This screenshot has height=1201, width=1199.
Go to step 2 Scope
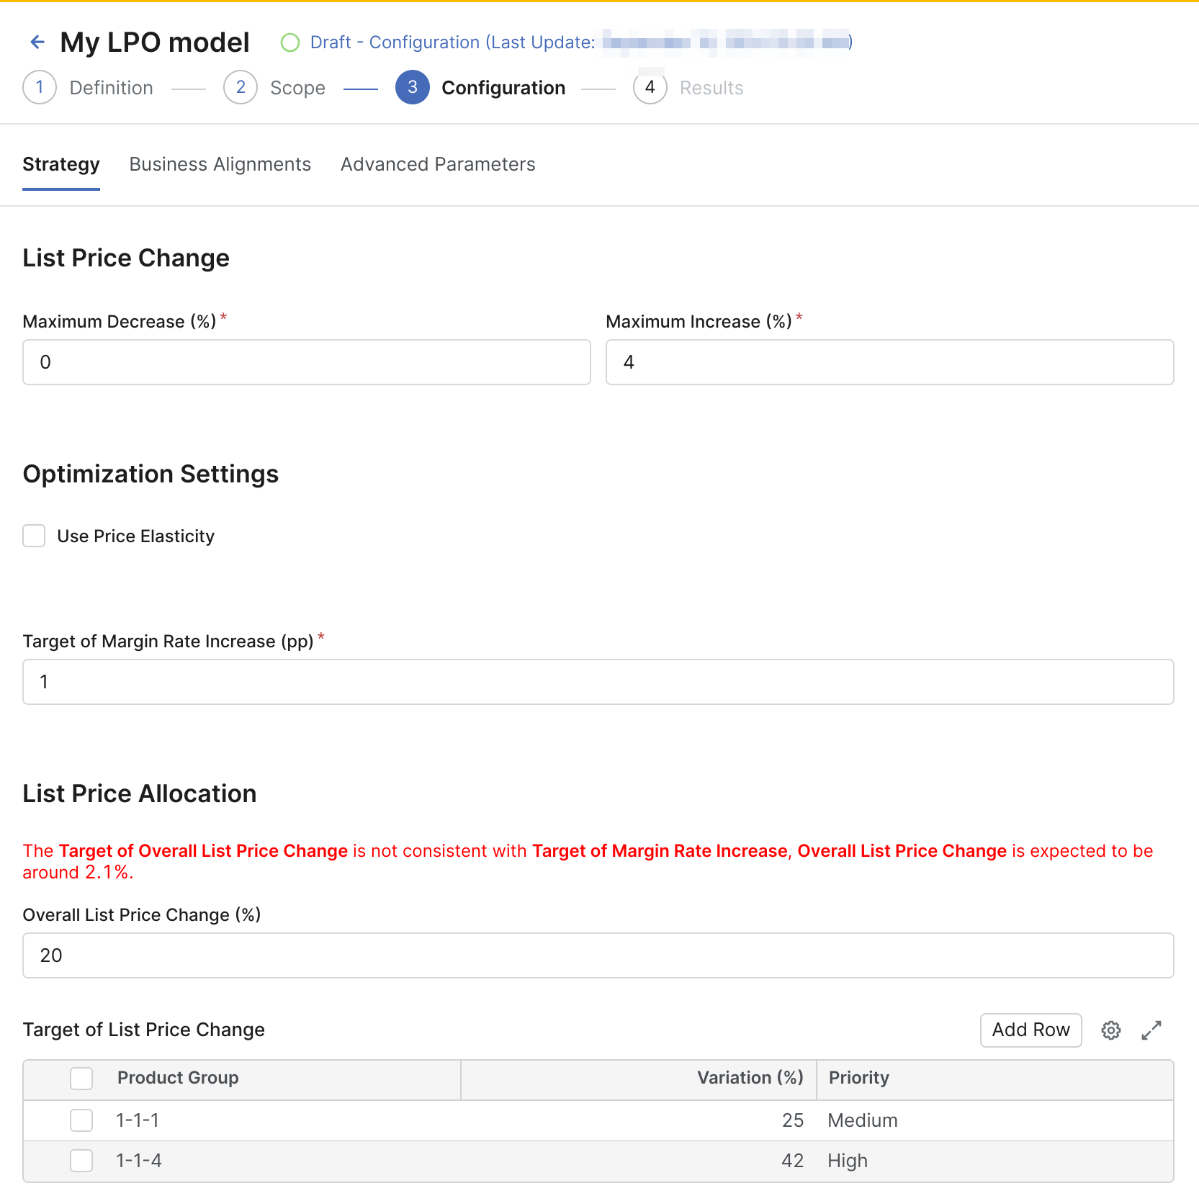click(241, 88)
